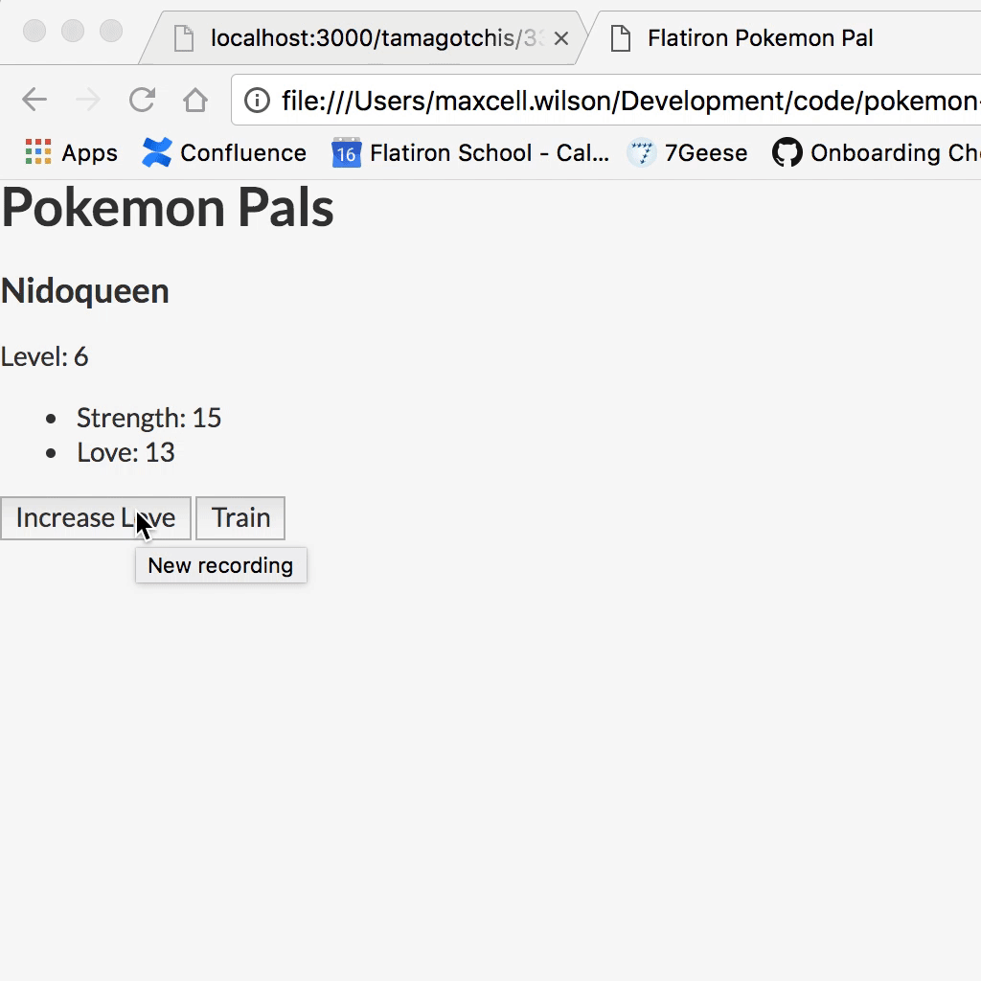Click the Love: 13 list item

pos(125,452)
